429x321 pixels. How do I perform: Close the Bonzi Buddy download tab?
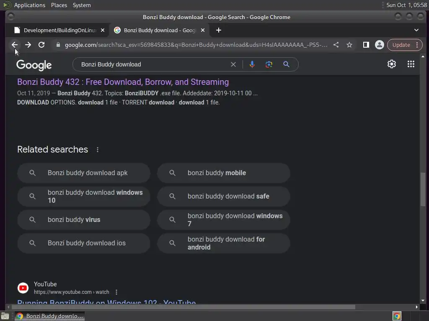(x=203, y=30)
